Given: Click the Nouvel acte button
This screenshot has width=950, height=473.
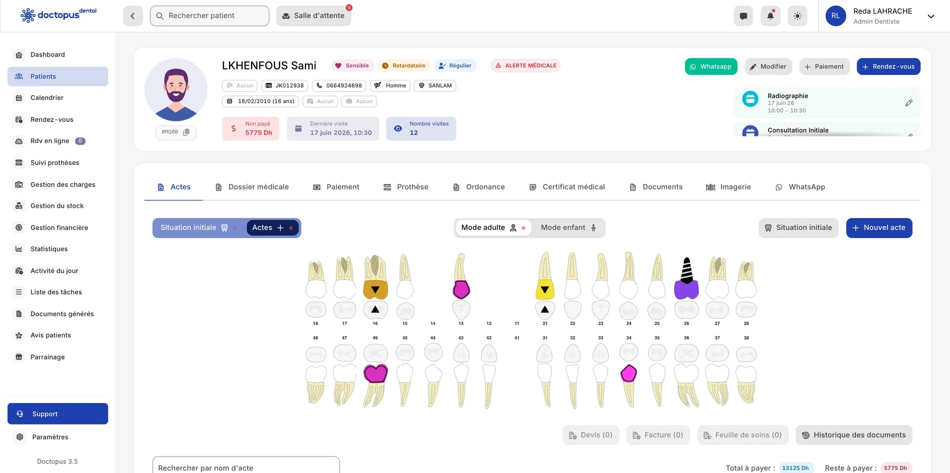Looking at the screenshot, I should click(x=879, y=227).
